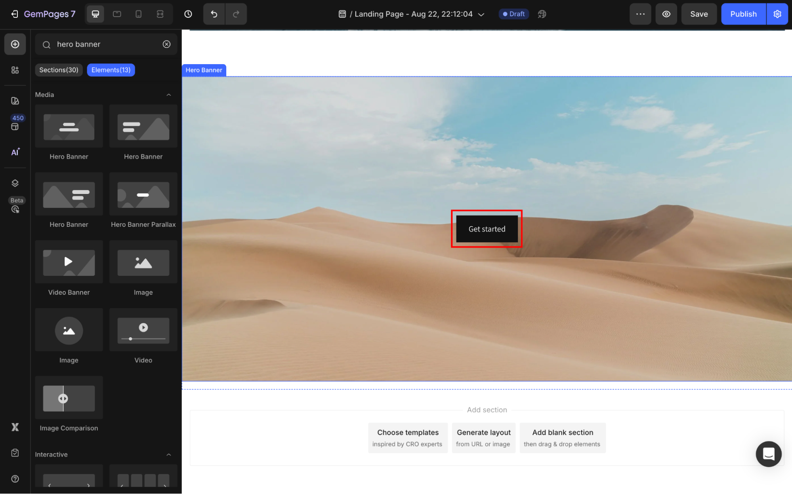Click the Publish button
The image size is (792, 494).
coord(743,14)
